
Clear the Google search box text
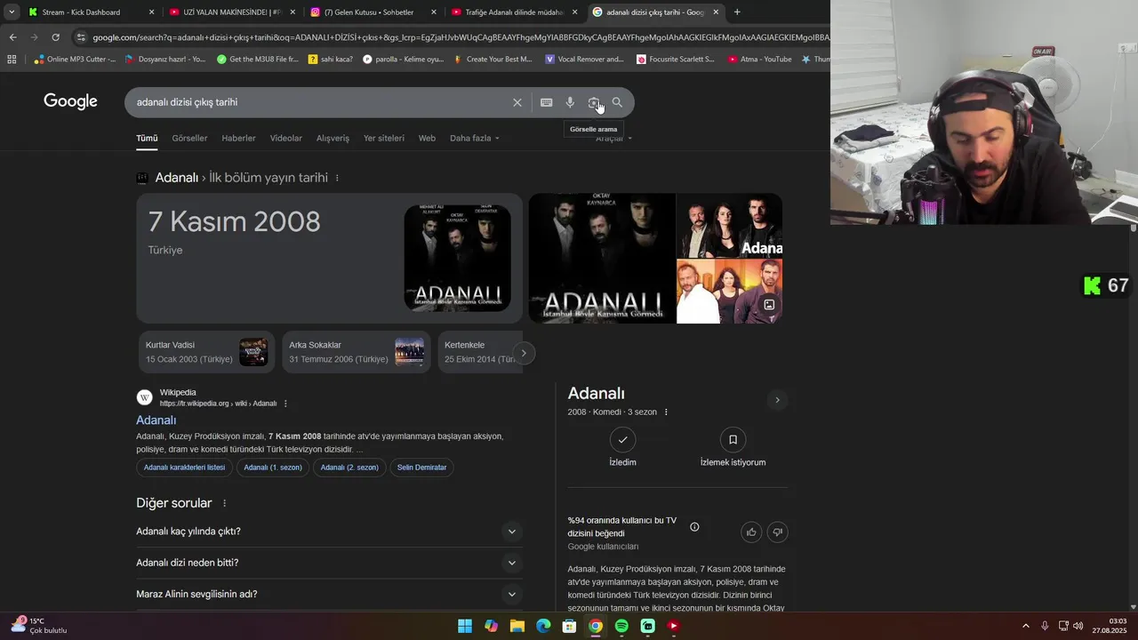click(517, 102)
